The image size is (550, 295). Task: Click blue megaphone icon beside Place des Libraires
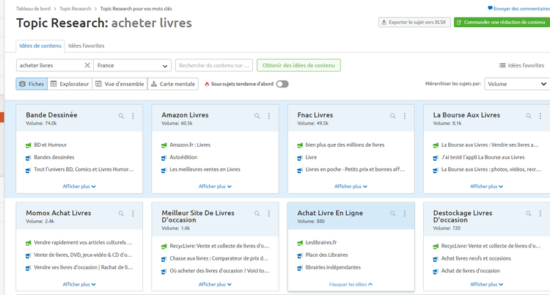coord(299,255)
